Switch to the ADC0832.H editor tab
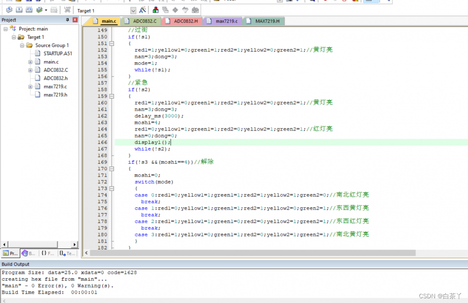 (x=182, y=21)
